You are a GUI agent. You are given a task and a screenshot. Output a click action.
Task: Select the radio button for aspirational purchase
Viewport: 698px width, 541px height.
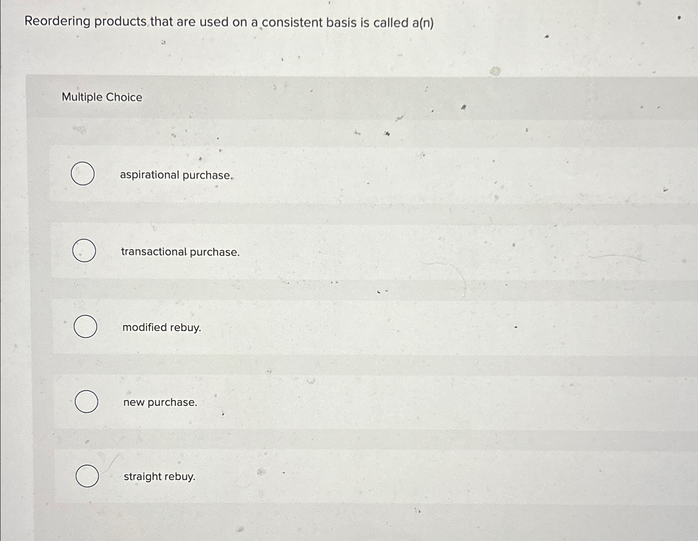pos(83,174)
